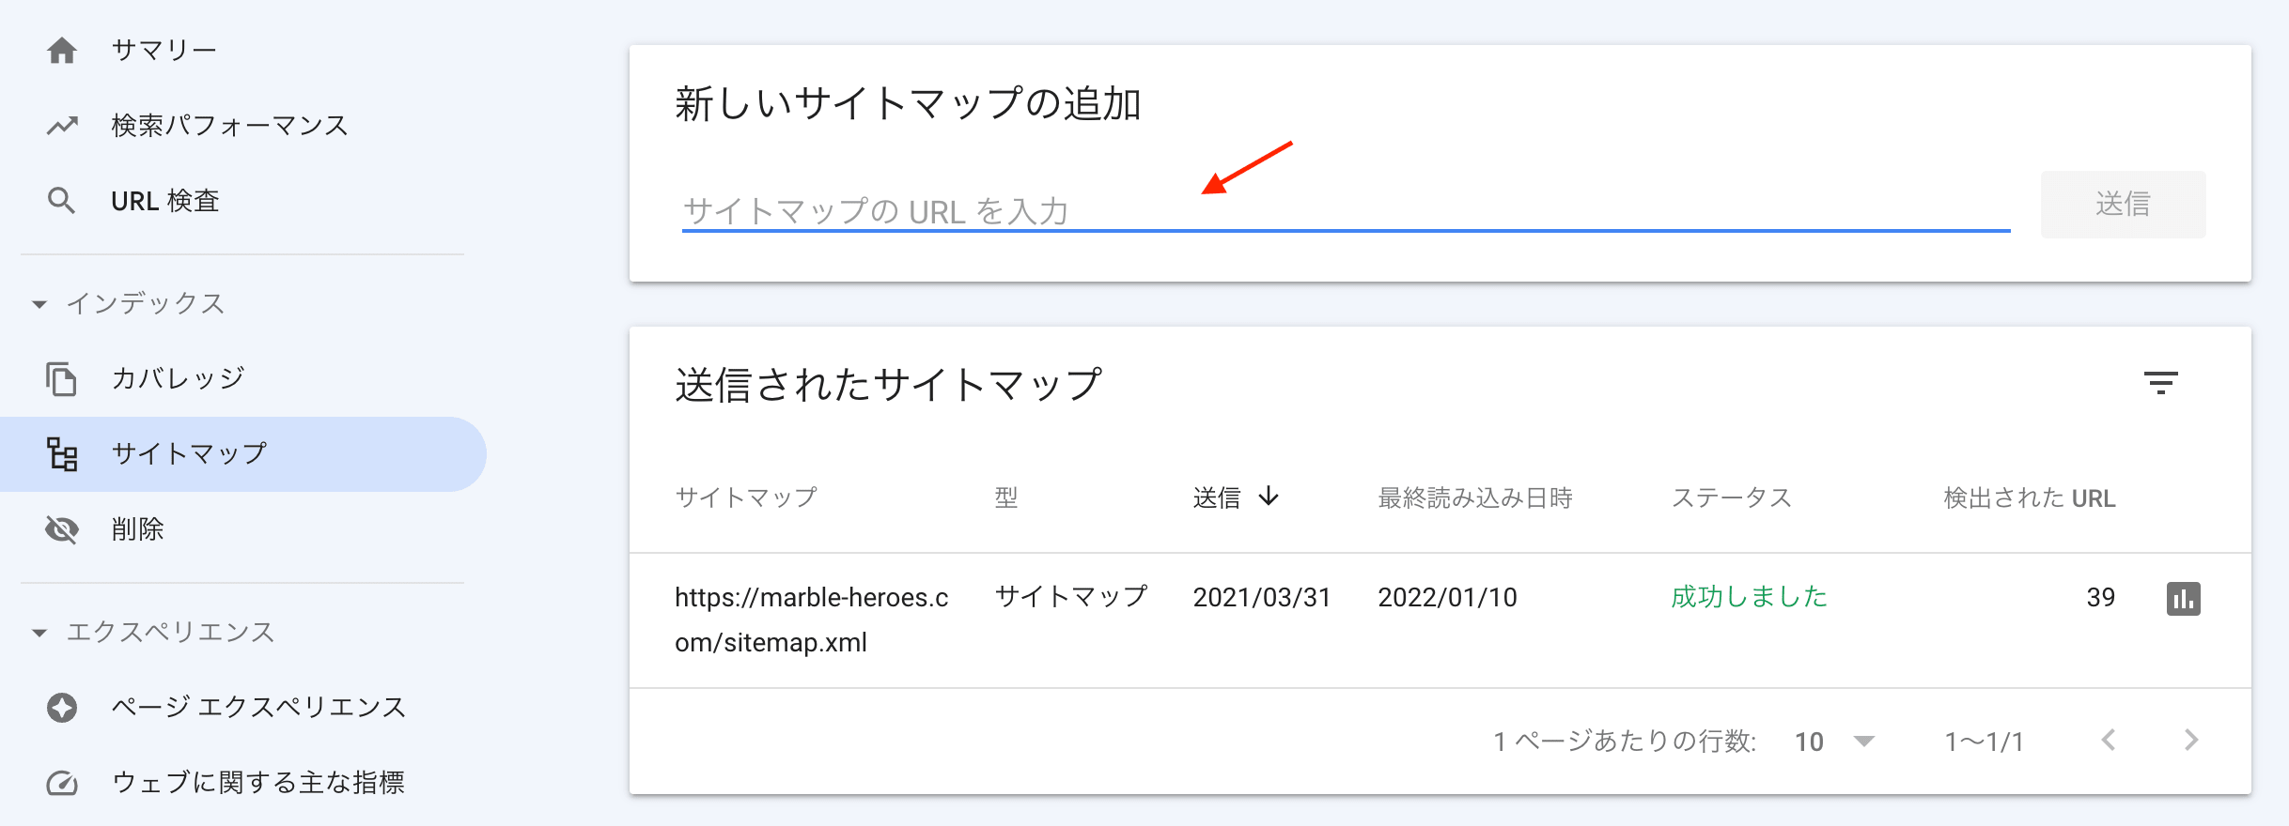Click the サイトマップ tree icon in sidebar

point(62,454)
